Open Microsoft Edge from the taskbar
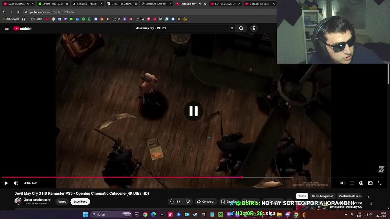Viewport: 390px width, 219px height. (x=154, y=214)
